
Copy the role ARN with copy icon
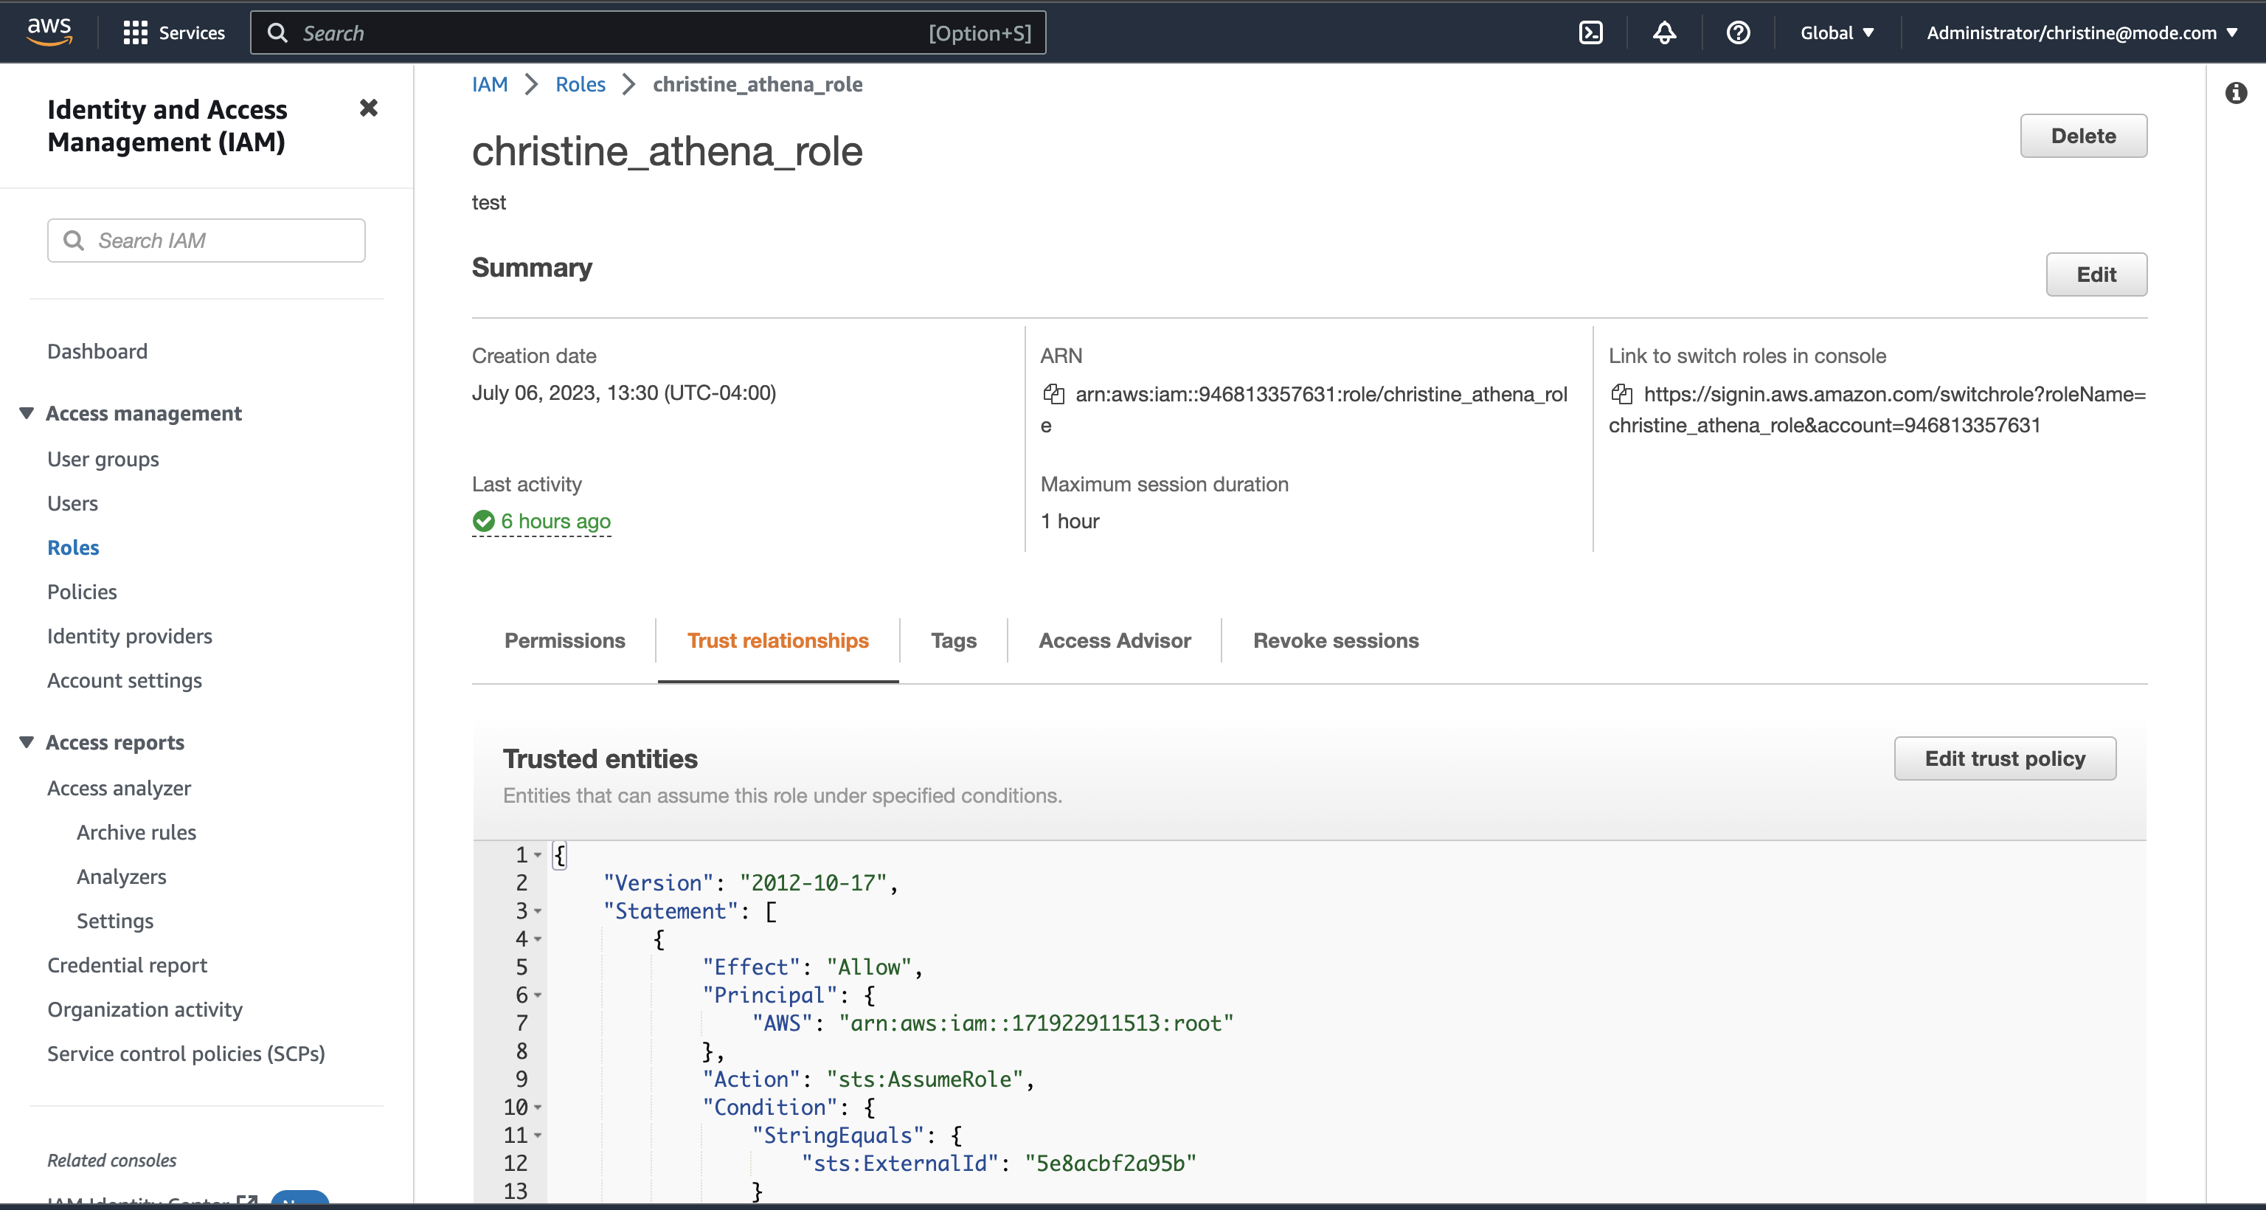pyautogui.click(x=1053, y=394)
